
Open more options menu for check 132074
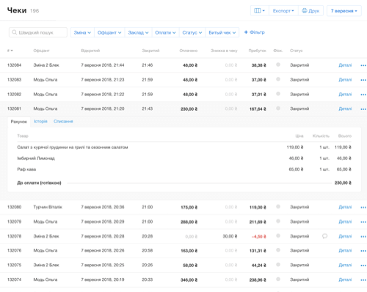(363, 280)
